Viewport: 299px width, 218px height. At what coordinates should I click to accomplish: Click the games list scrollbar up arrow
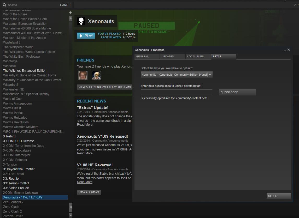coord(71,18)
